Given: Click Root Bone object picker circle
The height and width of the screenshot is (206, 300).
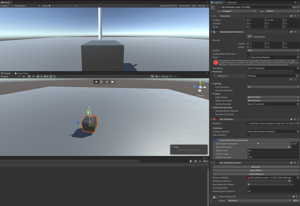Looking at the screenshot, I should pos(298,68).
